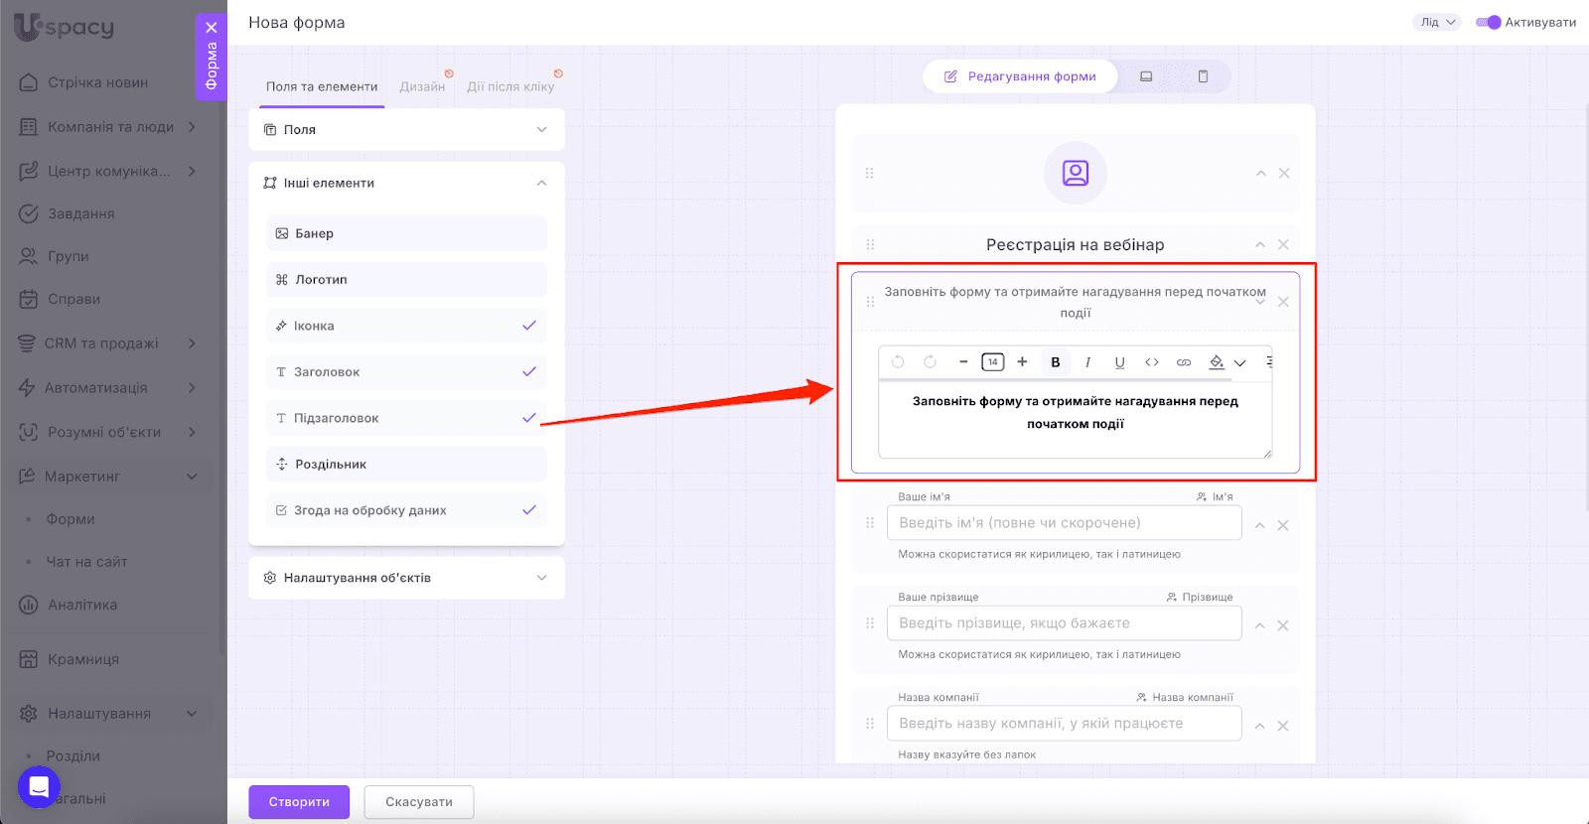Viewport: 1589px width, 824px height.
Task: Close the purple Форма side tab
Action: 212,28
